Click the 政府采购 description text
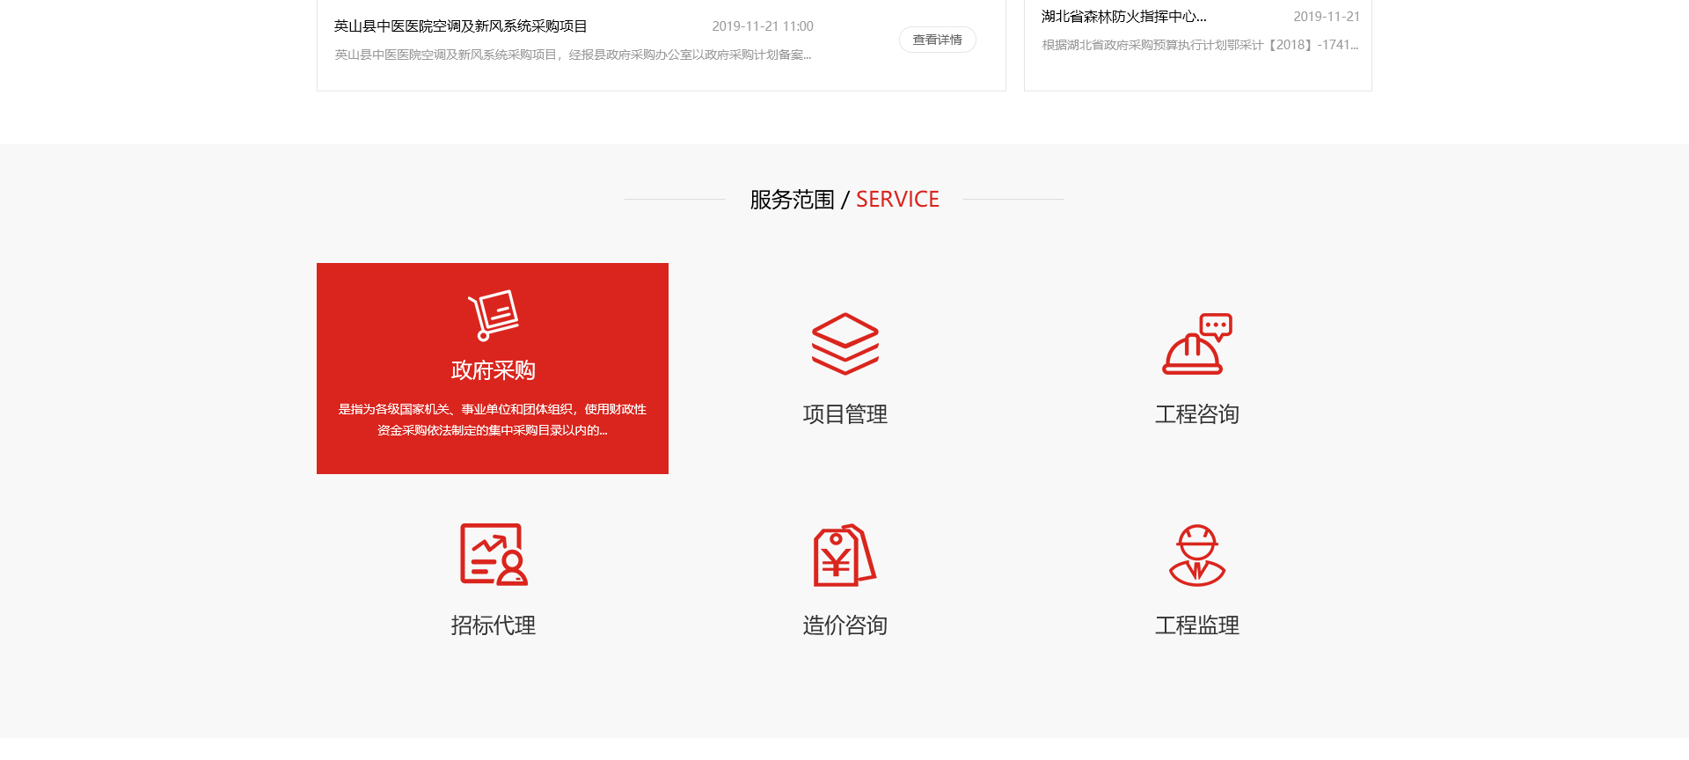The width and height of the screenshot is (1689, 760). (493, 420)
